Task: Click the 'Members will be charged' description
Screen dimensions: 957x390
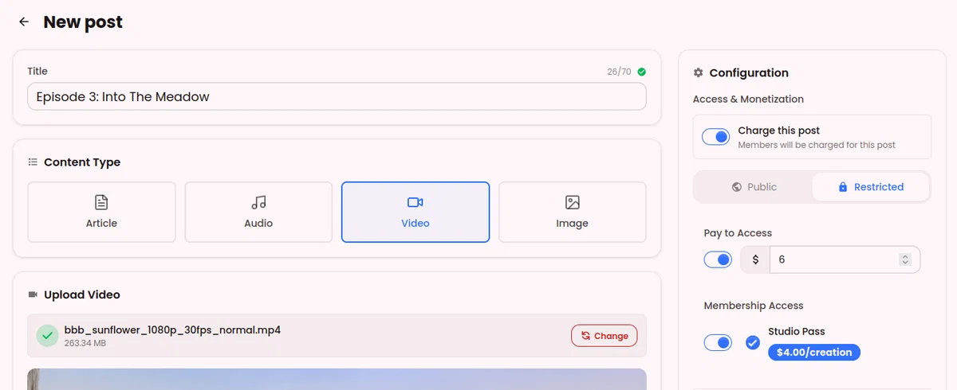Action: 817,145
